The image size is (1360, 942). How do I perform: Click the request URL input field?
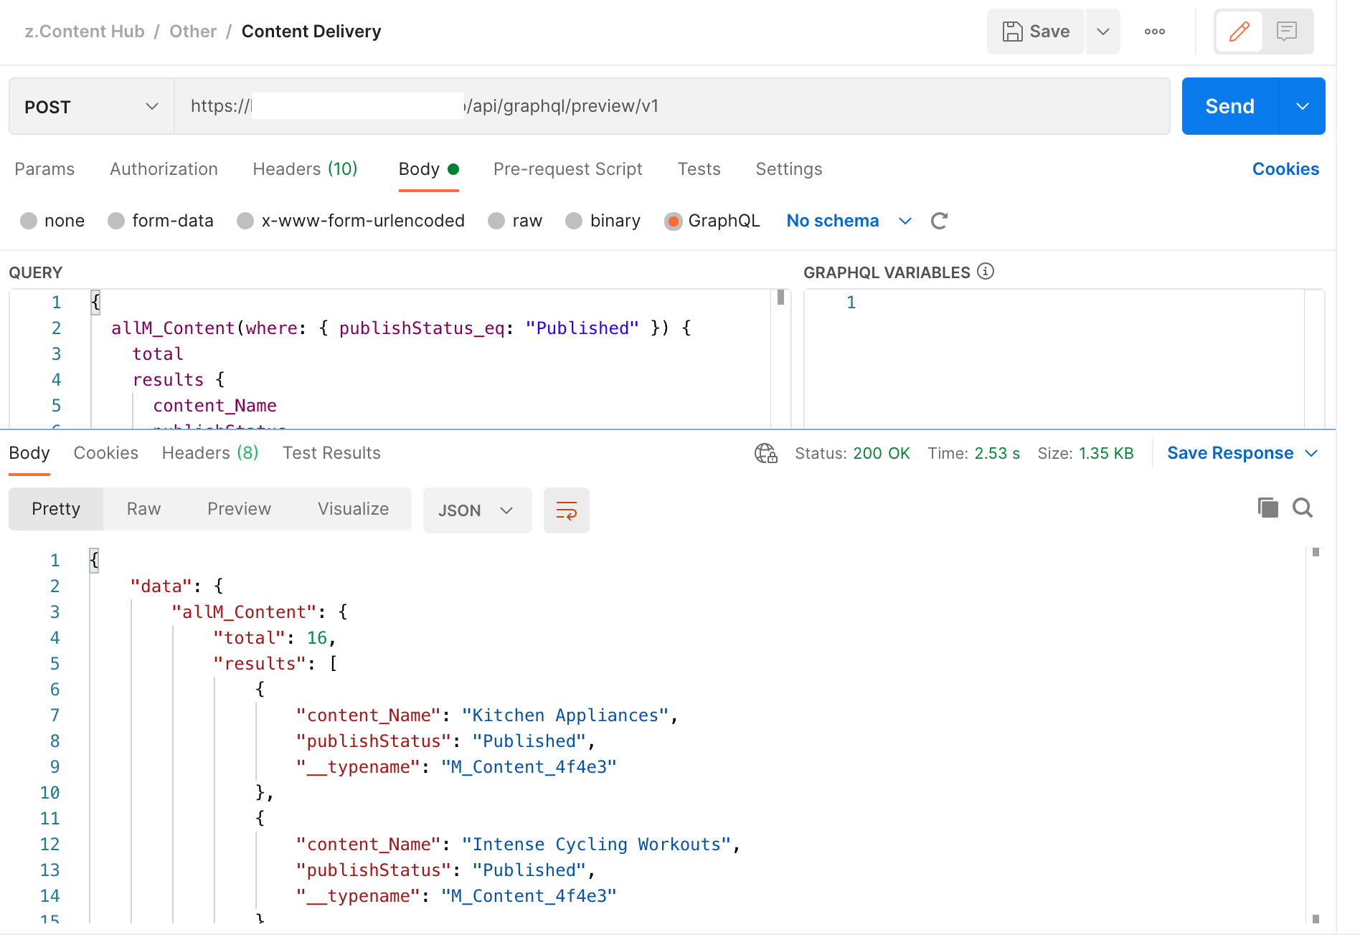point(672,106)
